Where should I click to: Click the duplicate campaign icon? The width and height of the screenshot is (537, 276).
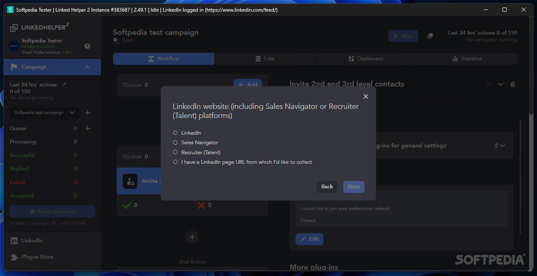[430, 36]
